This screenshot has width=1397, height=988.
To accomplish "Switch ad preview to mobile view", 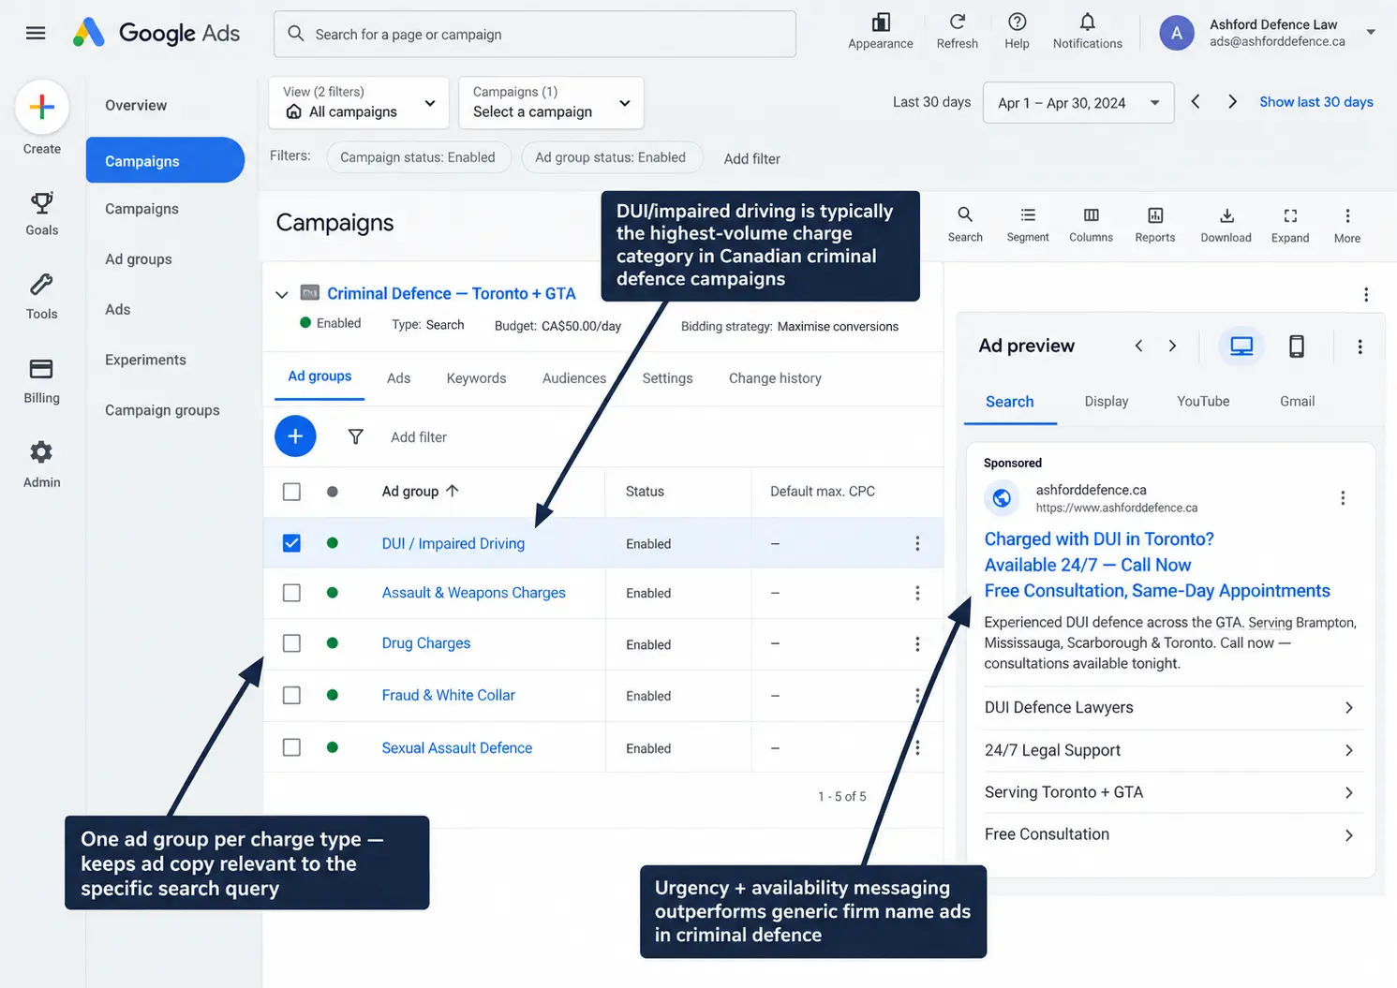I will pos(1297,347).
